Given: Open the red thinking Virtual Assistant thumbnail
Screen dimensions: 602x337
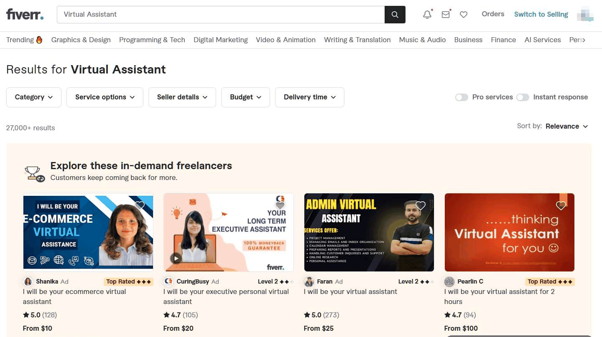Looking at the screenshot, I should 510,233.
